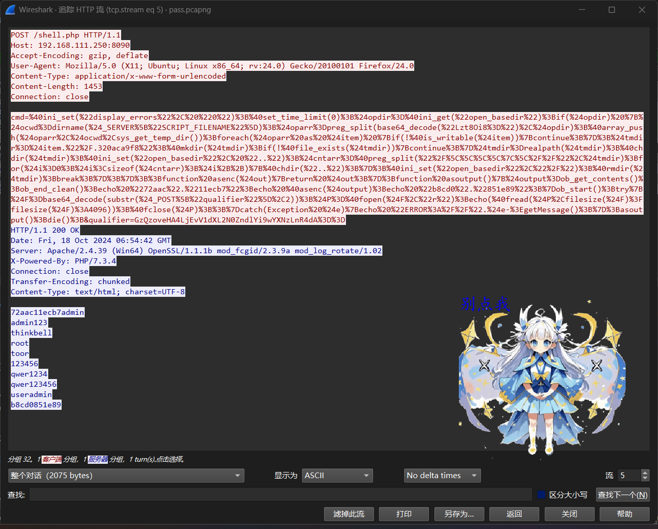Click the 查找 search text field

pos(281,495)
